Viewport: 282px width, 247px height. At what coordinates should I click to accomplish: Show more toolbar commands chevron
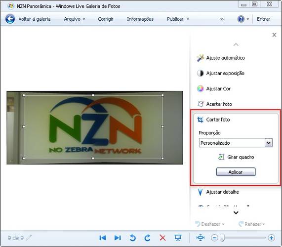click(222, 19)
